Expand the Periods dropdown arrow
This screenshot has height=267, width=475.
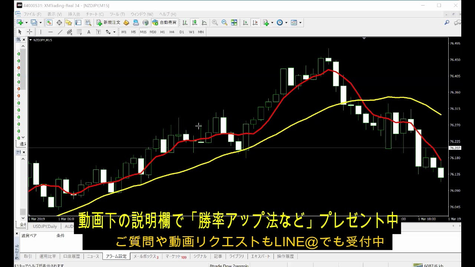[x=286, y=23]
